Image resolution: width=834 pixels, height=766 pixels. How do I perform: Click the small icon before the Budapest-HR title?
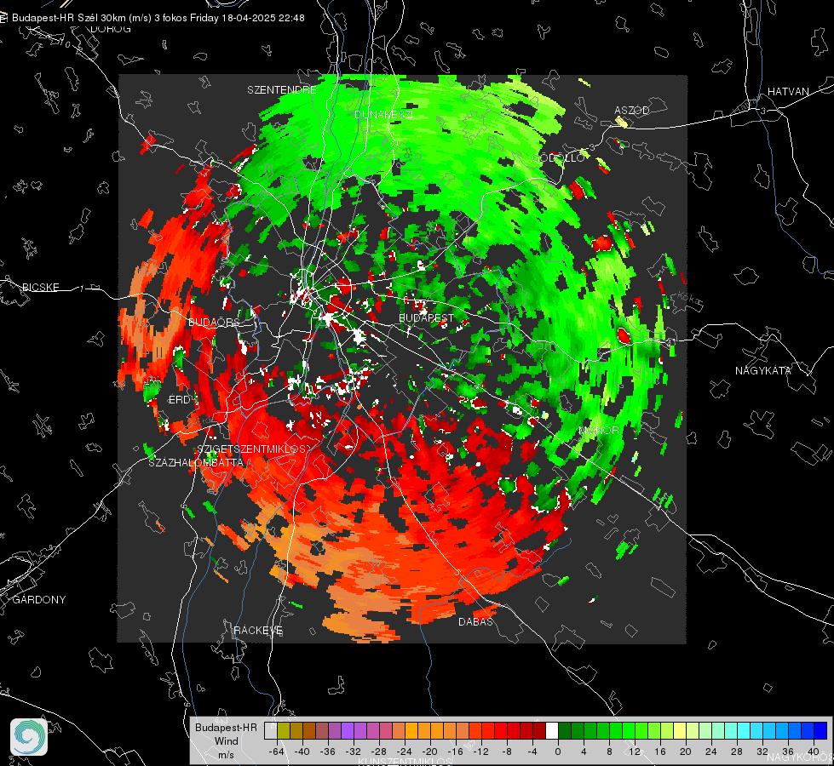tap(3, 18)
